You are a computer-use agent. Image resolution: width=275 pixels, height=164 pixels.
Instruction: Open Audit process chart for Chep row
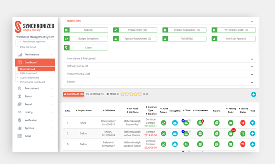tap(164, 123)
